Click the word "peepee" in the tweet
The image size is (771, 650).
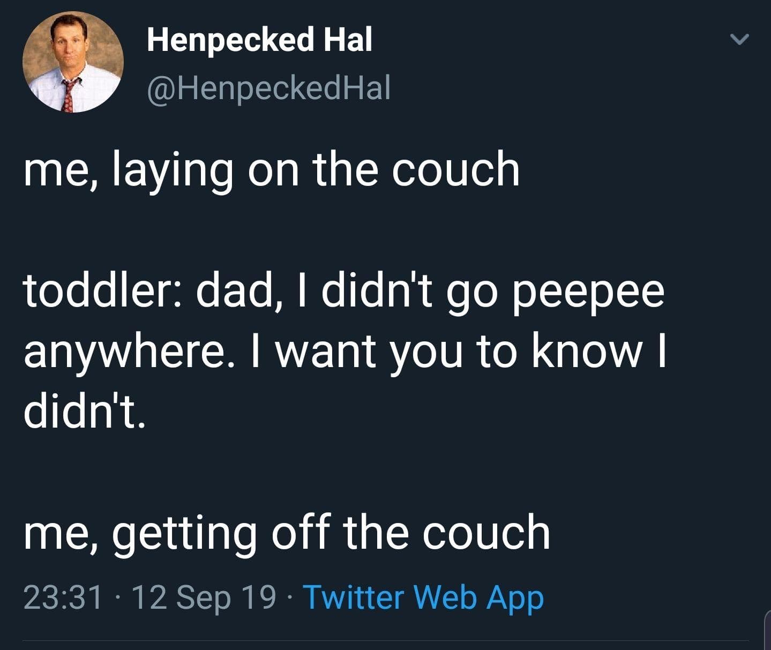[589, 294]
